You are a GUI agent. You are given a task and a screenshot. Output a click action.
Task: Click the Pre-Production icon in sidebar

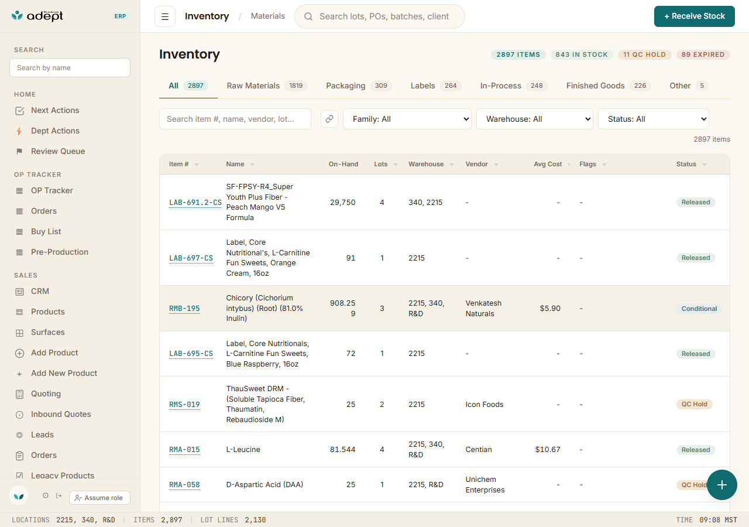click(20, 252)
